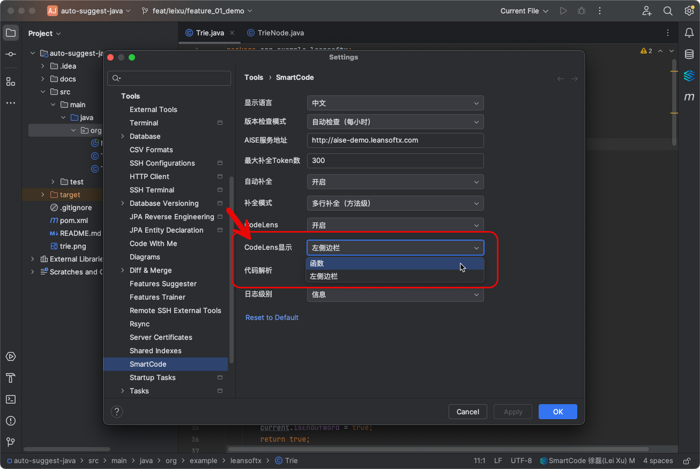
Task: Select 函数 option in the dropdown list
Action: (x=395, y=263)
